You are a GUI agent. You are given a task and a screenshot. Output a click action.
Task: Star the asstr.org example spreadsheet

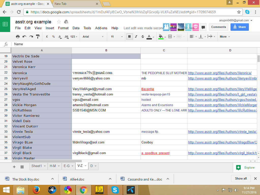[x=59, y=22]
